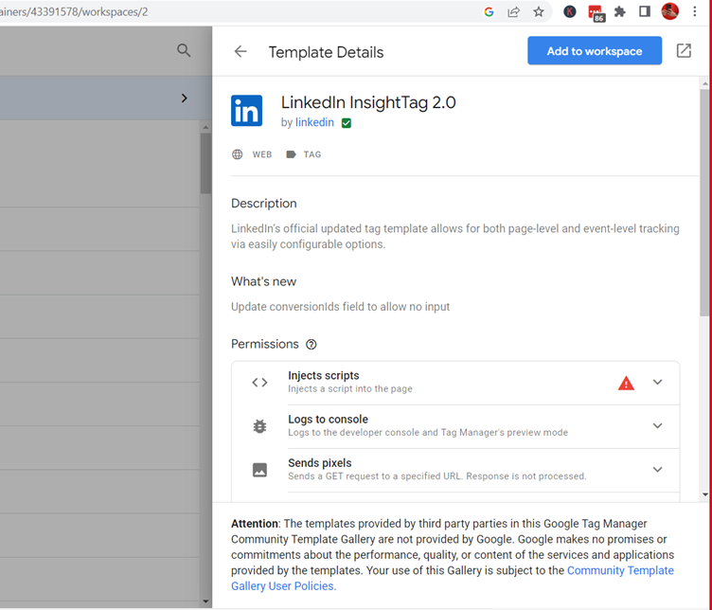
Task: Click the Injects scripts code brackets icon
Action: [259, 383]
